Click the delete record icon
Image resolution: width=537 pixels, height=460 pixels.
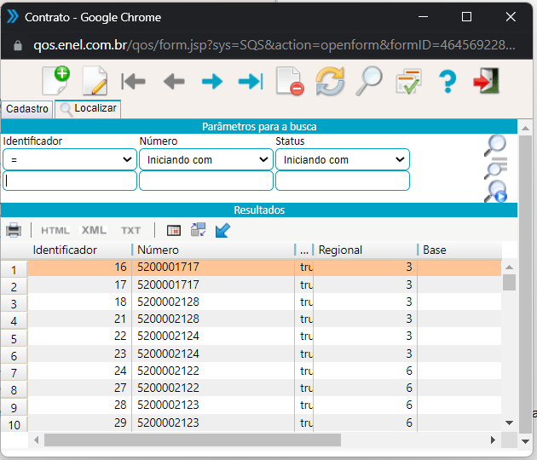290,82
